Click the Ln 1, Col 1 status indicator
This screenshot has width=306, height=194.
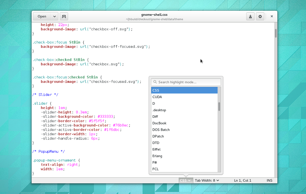coord(243,180)
